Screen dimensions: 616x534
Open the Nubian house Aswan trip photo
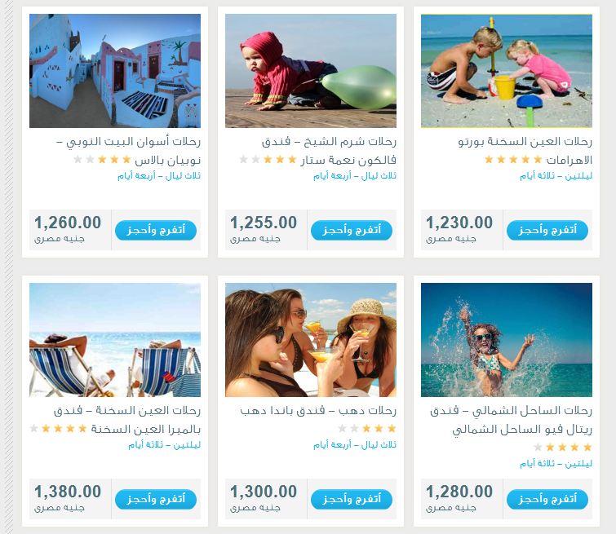pyautogui.click(x=115, y=71)
